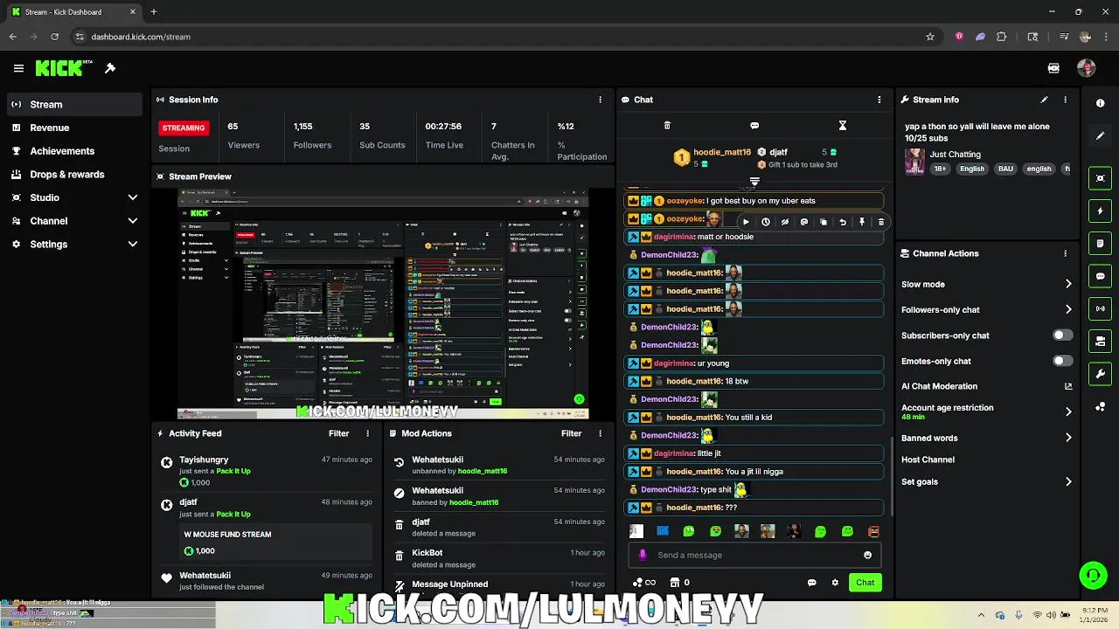Toggle Subscribers-only chat switch

pyautogui.click(x=1062, y=335)
